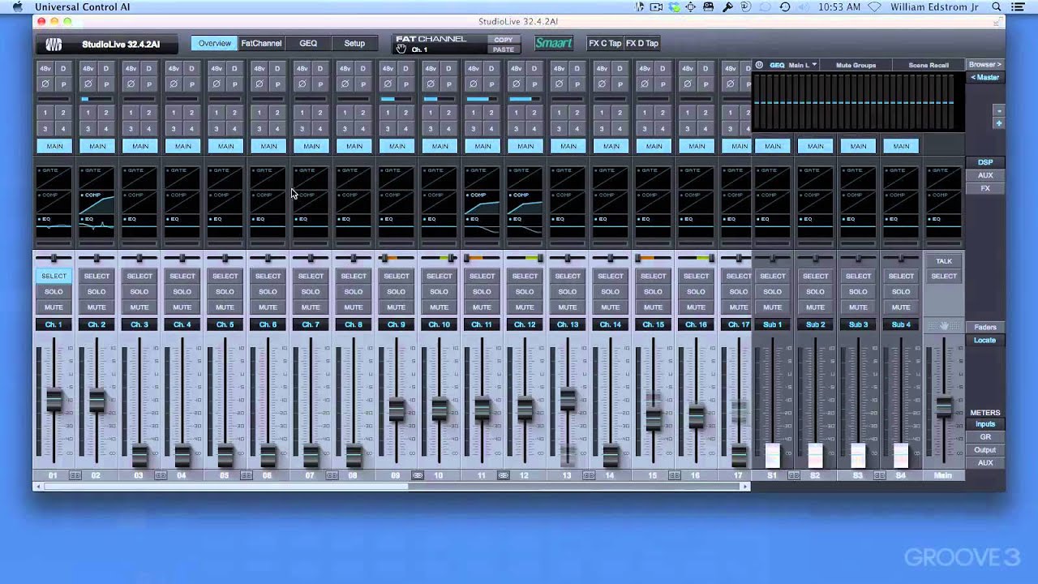Toggle phase invert on channel 2
Image resolution: width=1038 pixels, height=584 pixels.
88,84
